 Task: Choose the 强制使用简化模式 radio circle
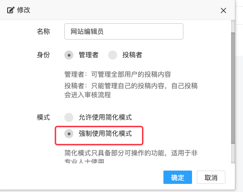(x=69, y=134)
